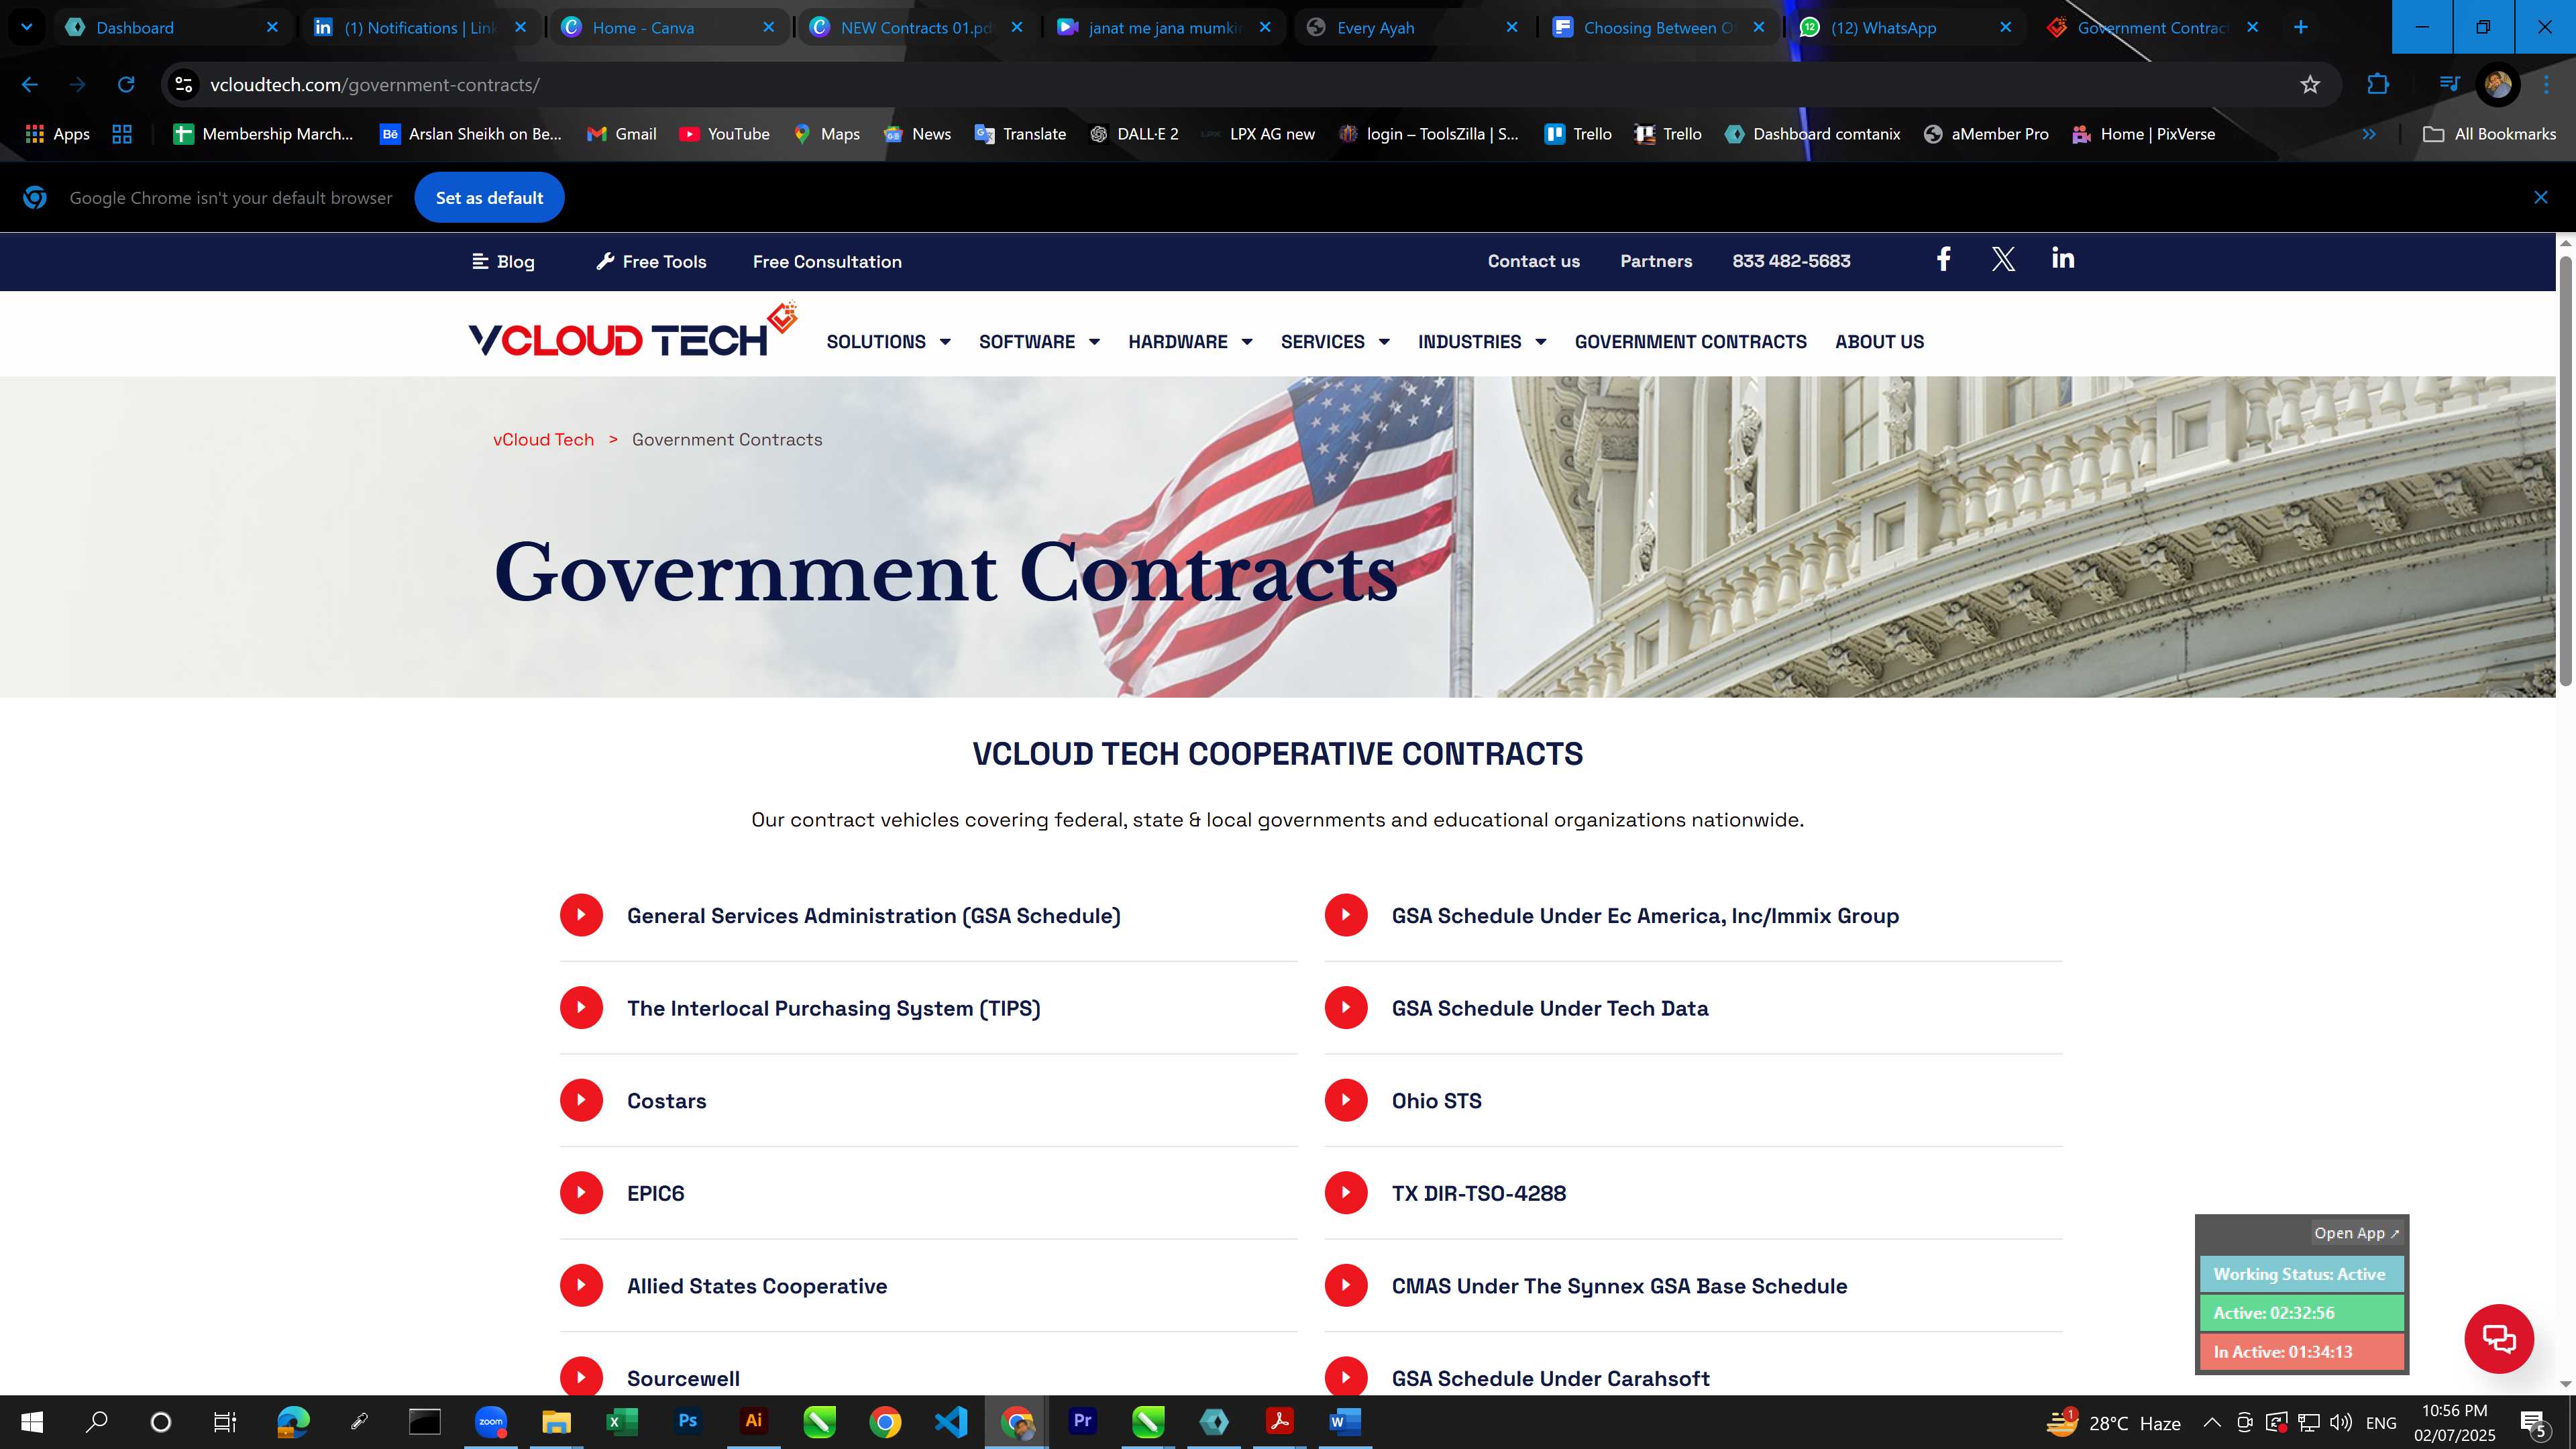Open Excel from the taskbar

(x=622, y=1421)
